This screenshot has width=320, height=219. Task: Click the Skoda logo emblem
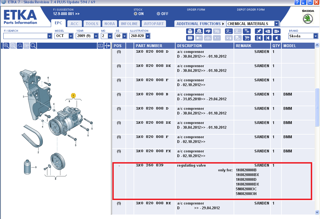tap(308, 19)
